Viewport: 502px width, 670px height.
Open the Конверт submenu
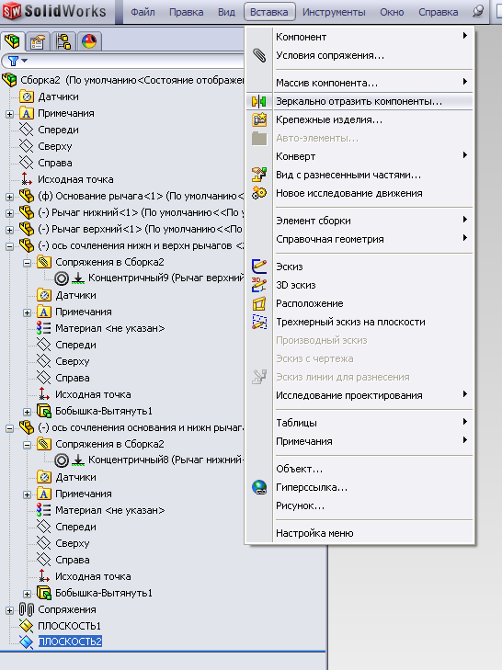point(359,156)
